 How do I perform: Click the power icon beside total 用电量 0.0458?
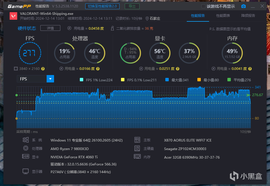pos(70,28)
